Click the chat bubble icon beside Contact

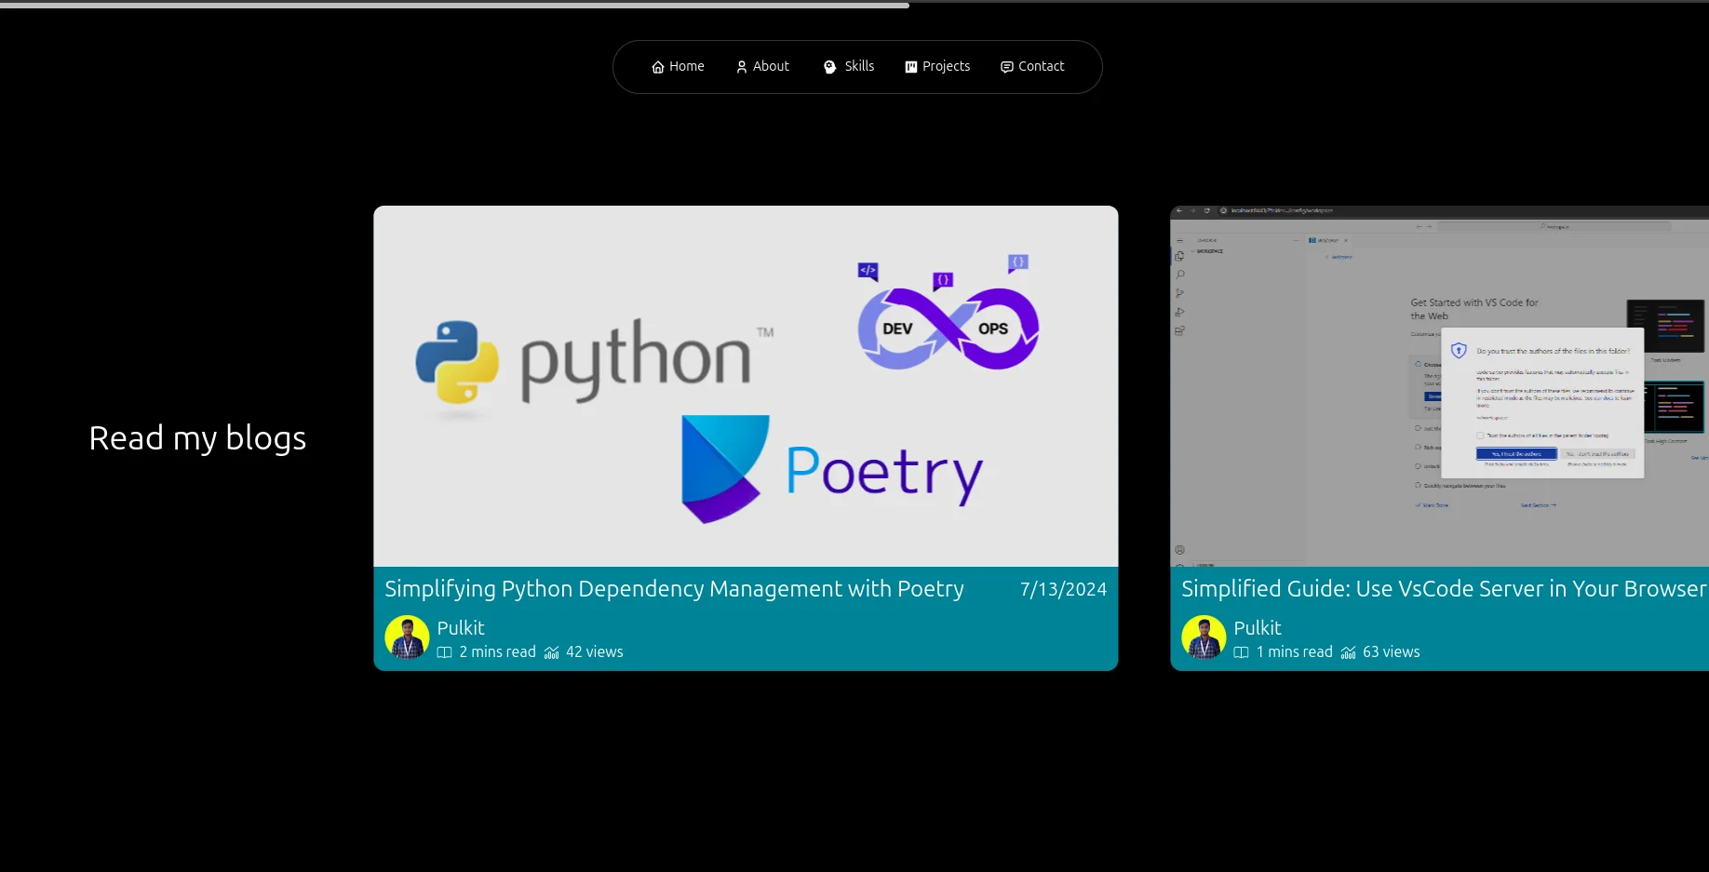coord(1006,67)
